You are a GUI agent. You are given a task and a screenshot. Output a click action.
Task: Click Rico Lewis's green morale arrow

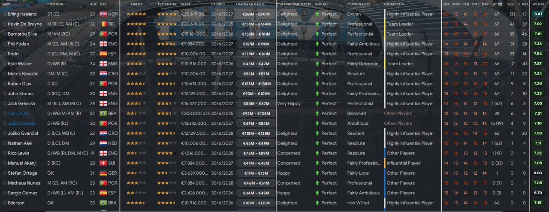317,153
